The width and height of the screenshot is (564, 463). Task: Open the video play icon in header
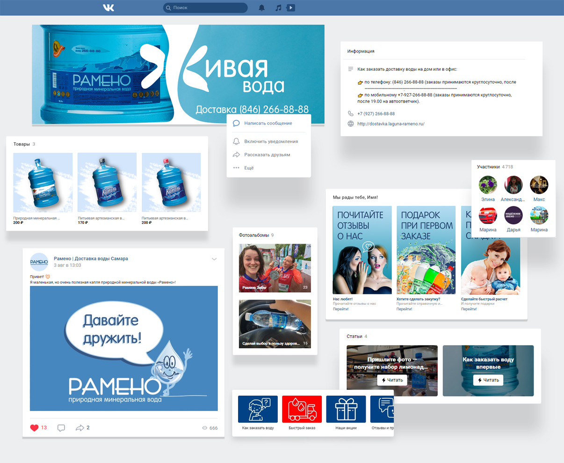pos(291,7)
